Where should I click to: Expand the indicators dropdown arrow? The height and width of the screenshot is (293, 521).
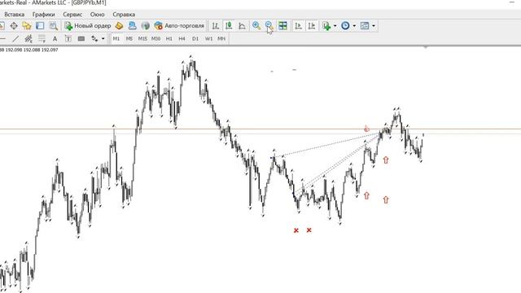335,25
